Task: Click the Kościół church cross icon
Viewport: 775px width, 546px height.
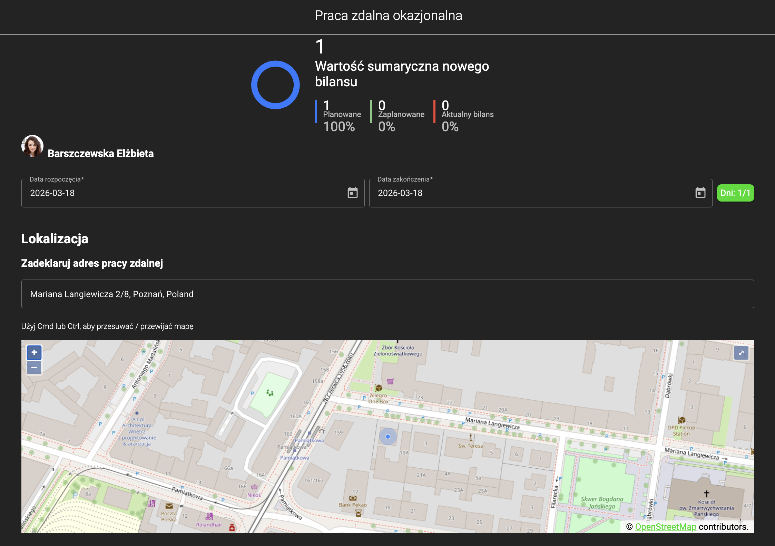Action: [706, 494]
